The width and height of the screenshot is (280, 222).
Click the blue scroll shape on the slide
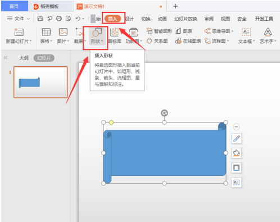pyautogui.click(x=165, y=153)
